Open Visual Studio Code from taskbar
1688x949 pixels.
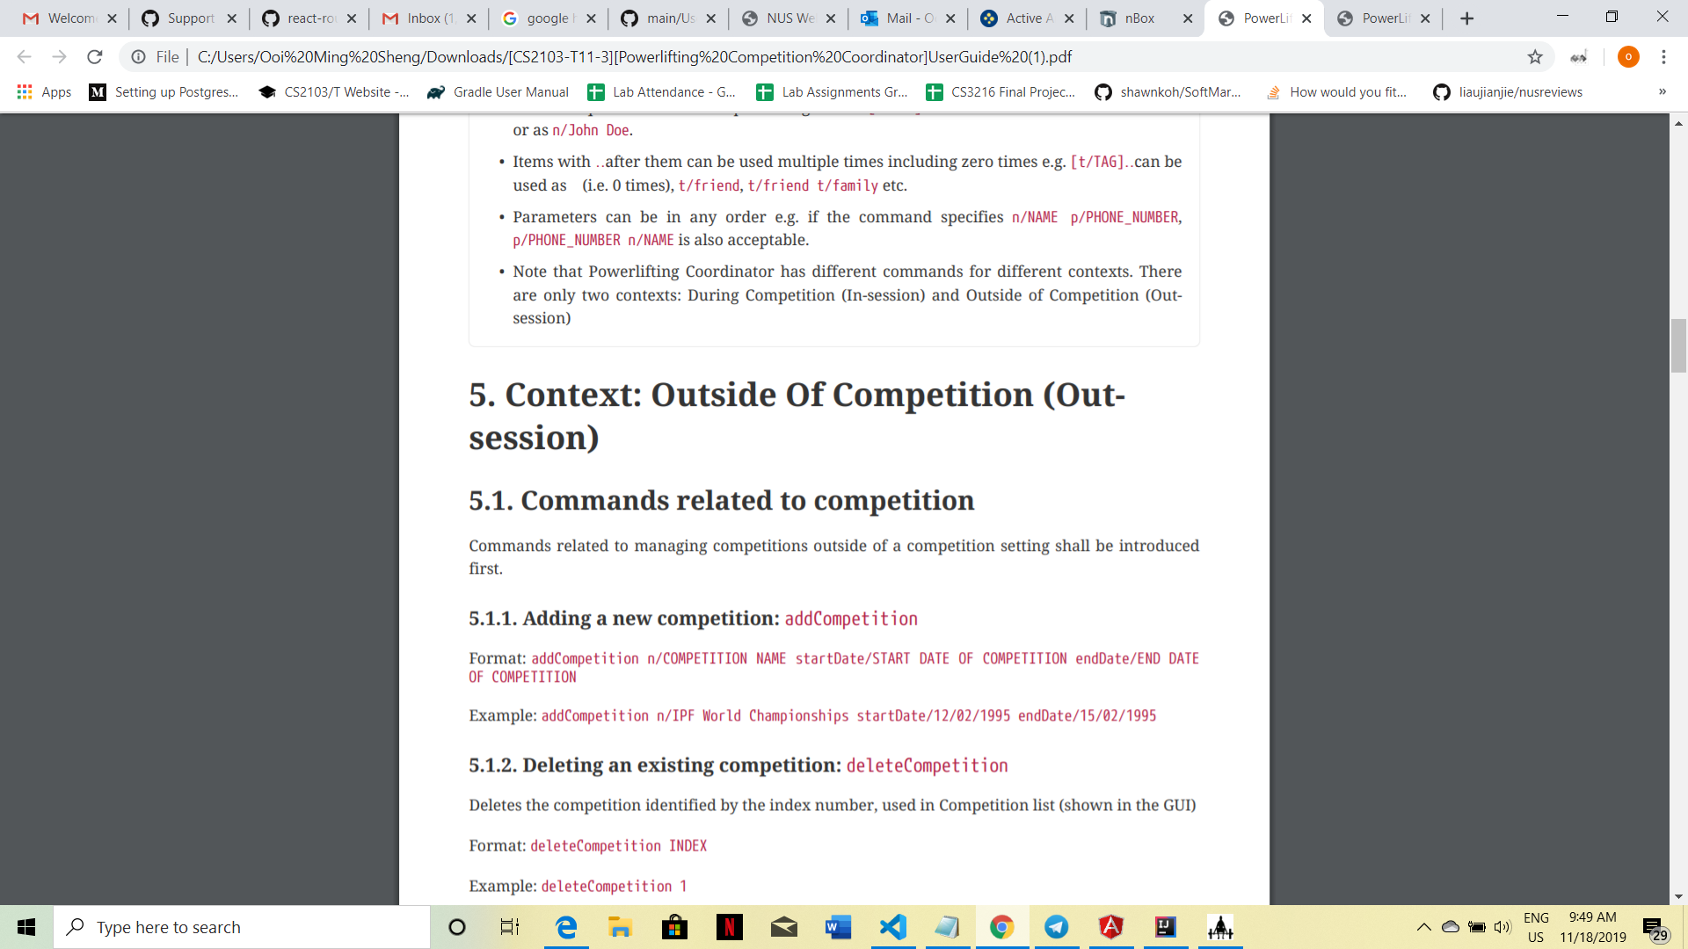coord(892,927)
